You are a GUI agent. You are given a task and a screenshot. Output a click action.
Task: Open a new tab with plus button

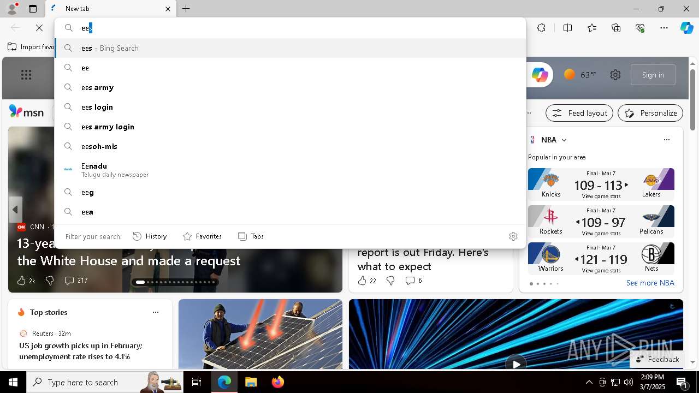[186, 9]
